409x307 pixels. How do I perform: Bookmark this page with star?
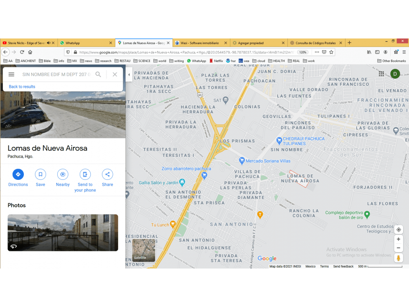[331, 52]
